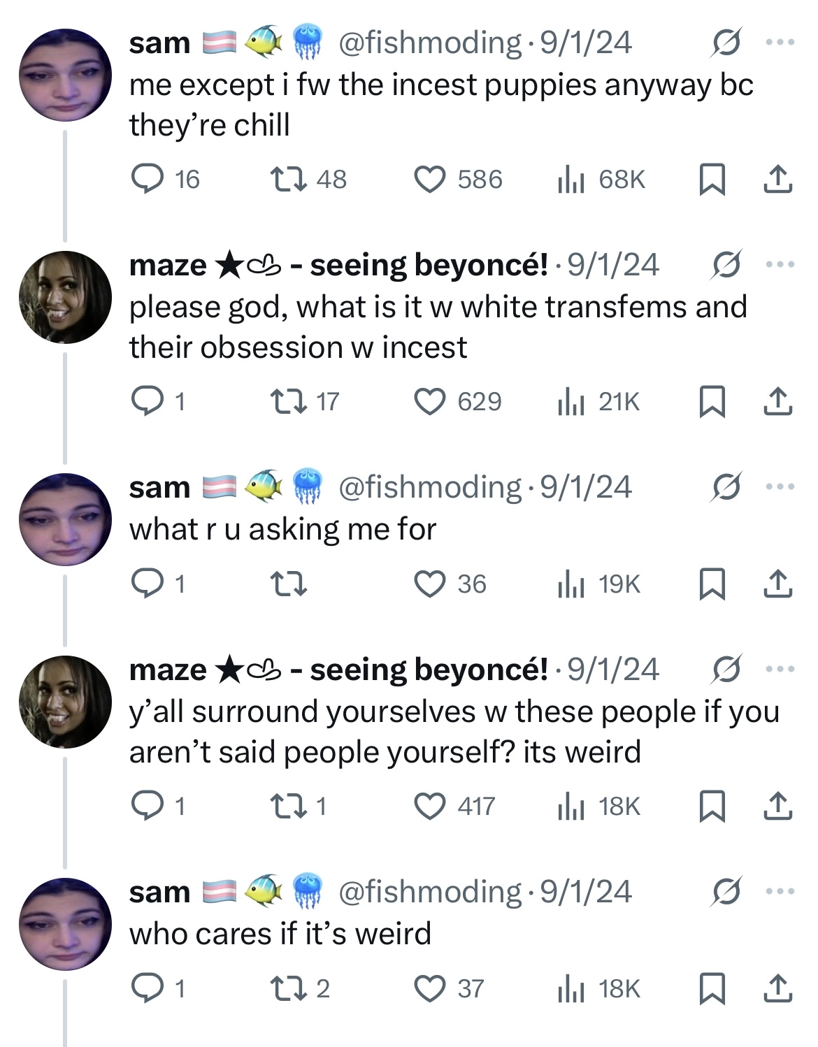Open more options on 'please god' tweet
The height and width of the screenshot is (1047, 818).
pos(780,265)
